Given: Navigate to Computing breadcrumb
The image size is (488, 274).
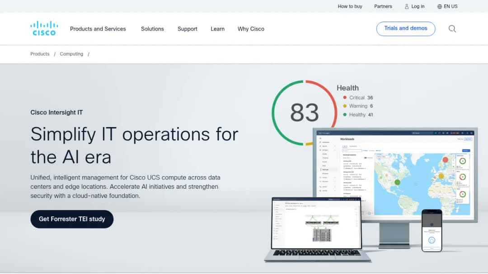Looking at the screenshot, I should [71, 54].
